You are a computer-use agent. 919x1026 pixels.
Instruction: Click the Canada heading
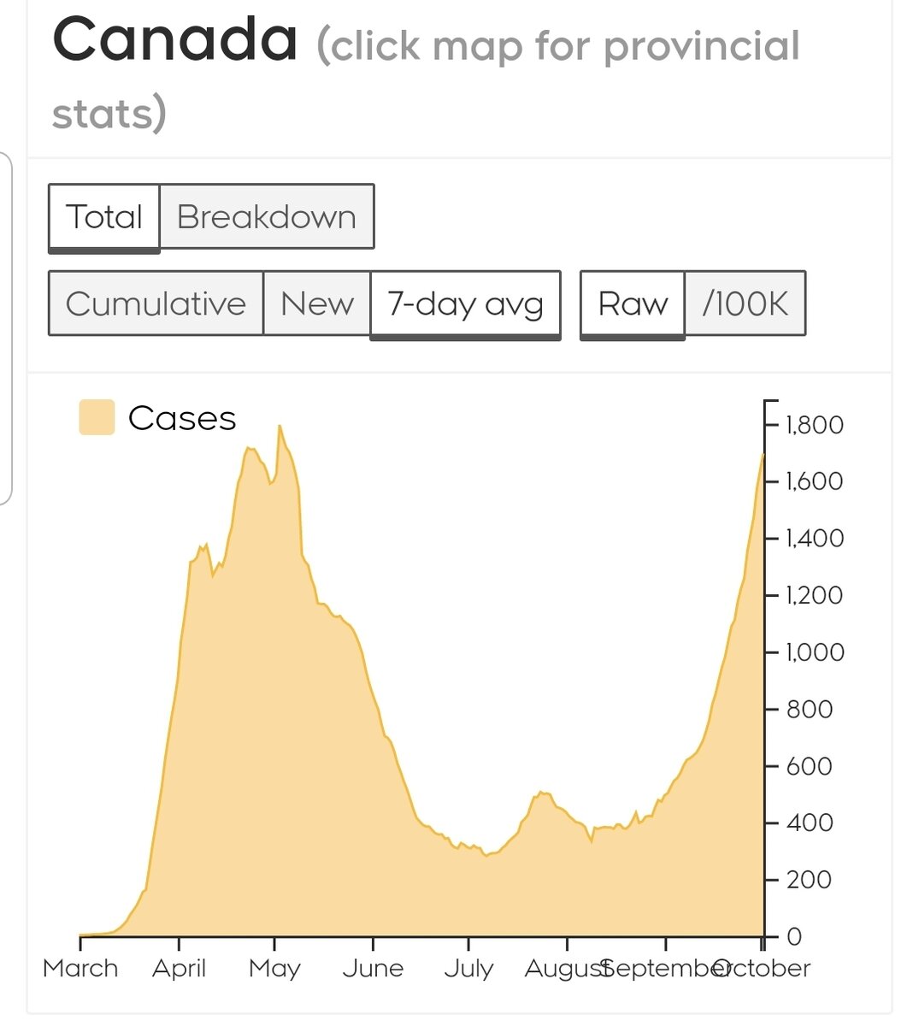[x=175, y=39]
